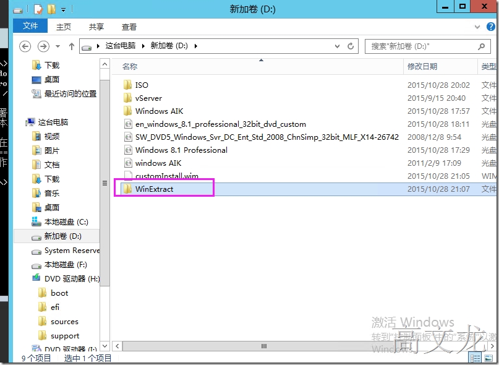The width and height of the screenshot is (499, 365).
Task: Open Help with the question mark icon
Action: [491, 27]
